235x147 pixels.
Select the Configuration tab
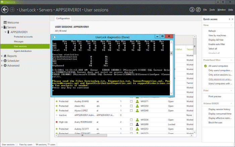click(x=63, y=18)
